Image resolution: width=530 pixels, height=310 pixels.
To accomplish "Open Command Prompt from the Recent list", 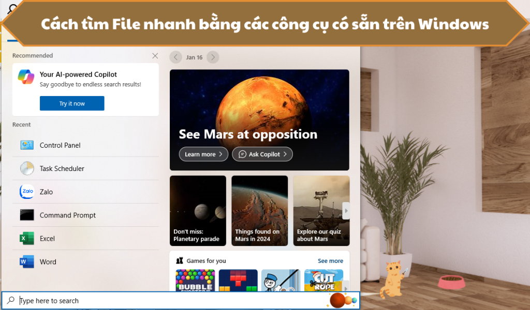I will [x=67, y=215].
